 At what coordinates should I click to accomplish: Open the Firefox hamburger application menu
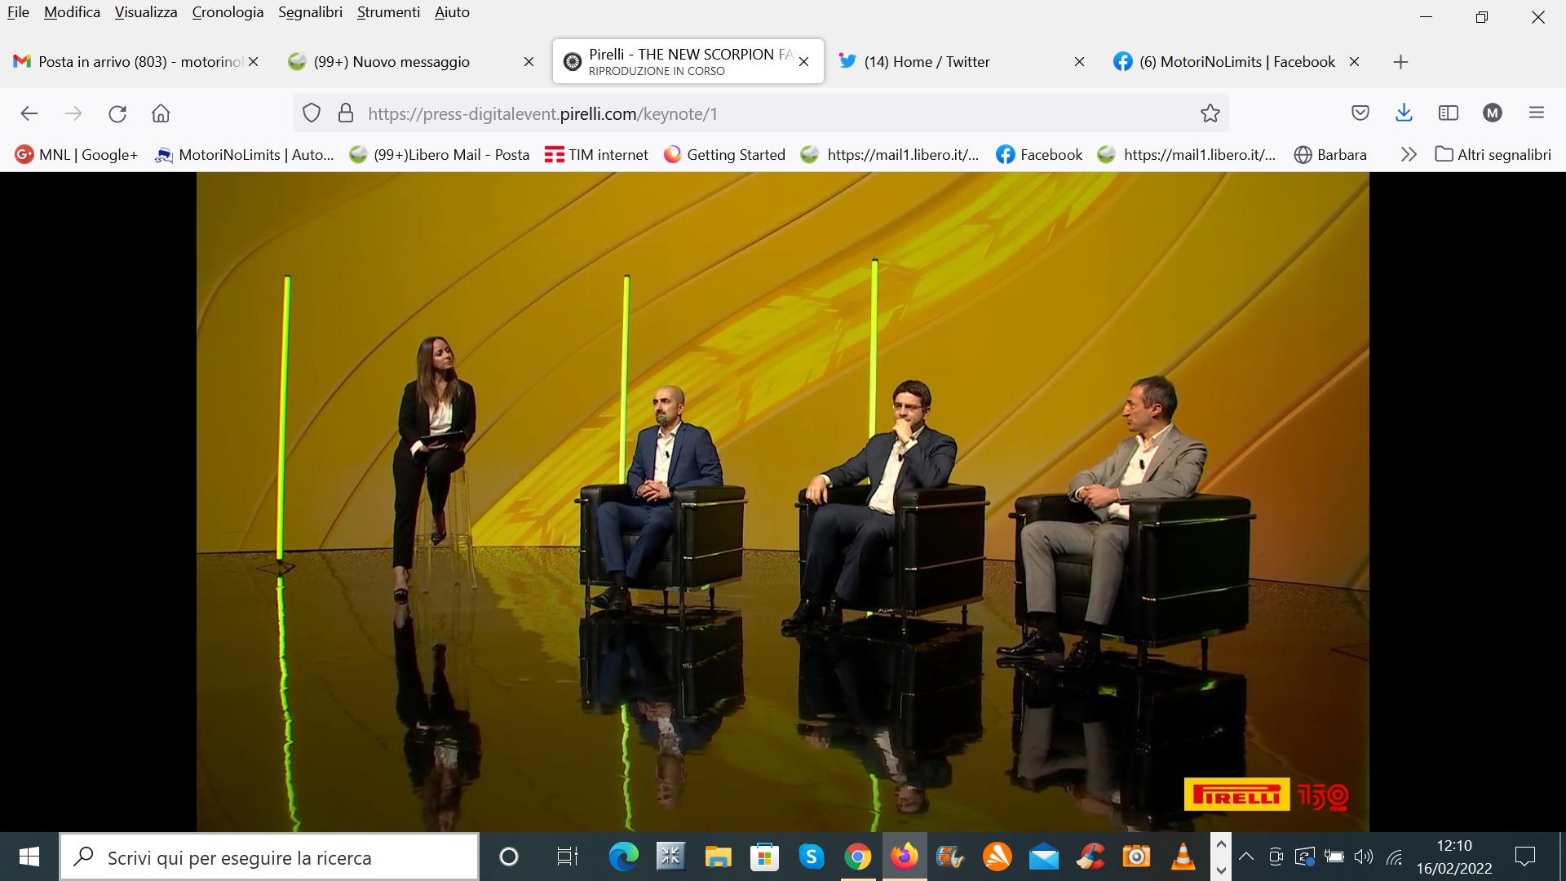click(1536, 113)
